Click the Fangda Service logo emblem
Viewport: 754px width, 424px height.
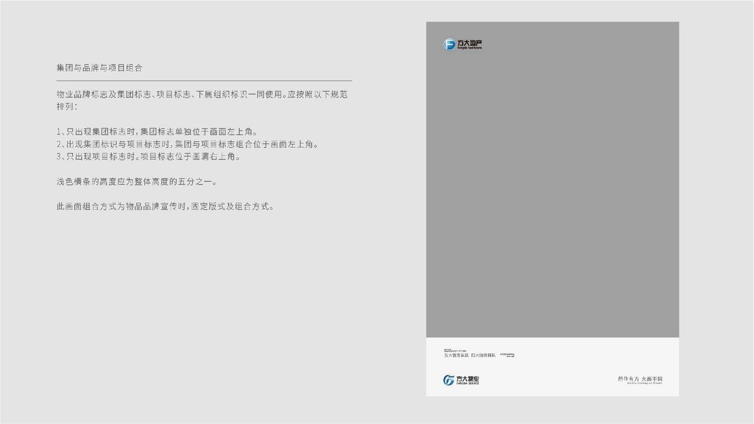click(x=449, y=380)
